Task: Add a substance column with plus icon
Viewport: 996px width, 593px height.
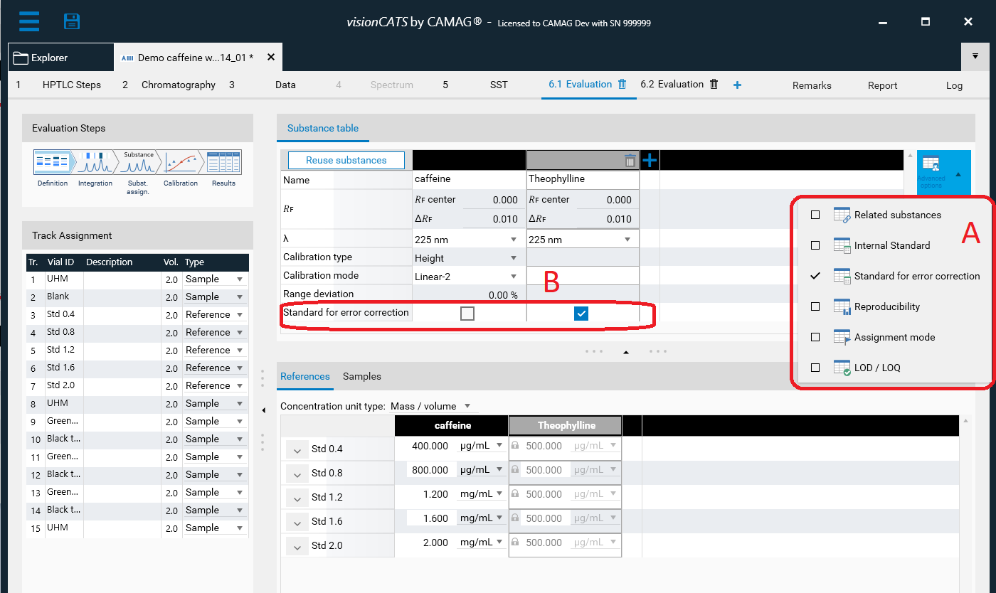Action: pyautogui.click(x=650, y=161)
